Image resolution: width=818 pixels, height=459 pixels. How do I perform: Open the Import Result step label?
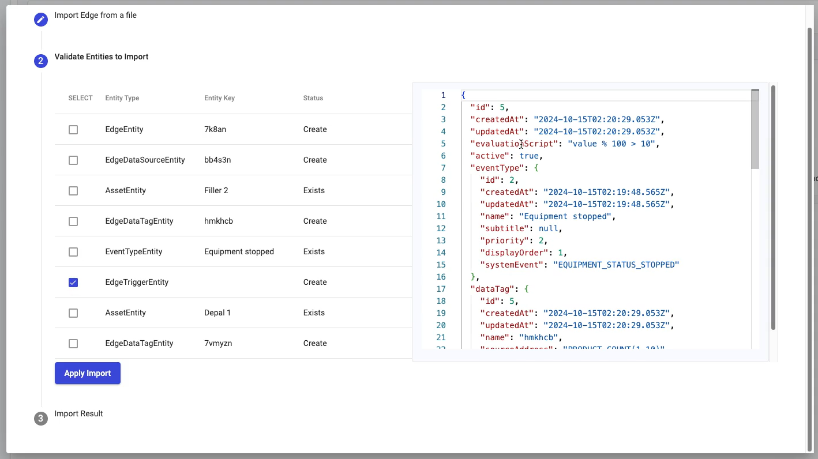pyautogui.click(x=78, y=413)
